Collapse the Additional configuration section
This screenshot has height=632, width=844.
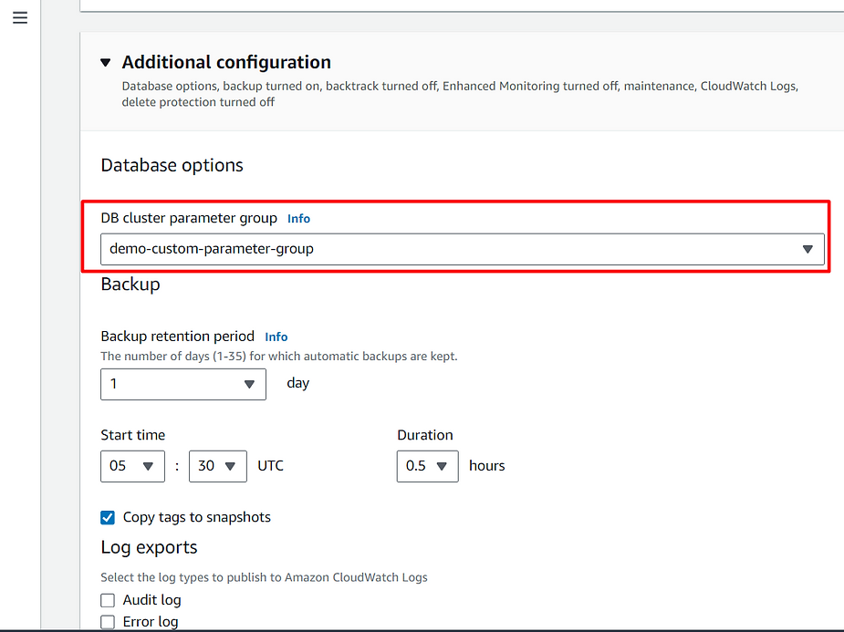[106, 62]
